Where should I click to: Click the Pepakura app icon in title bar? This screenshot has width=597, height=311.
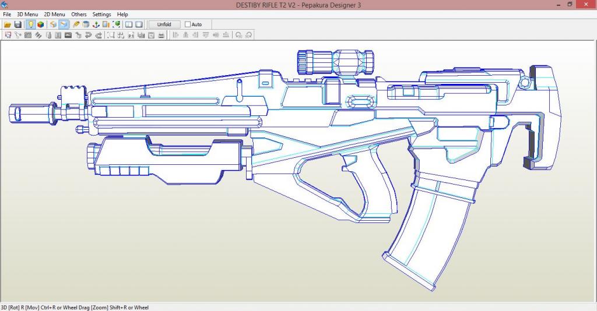pyautogui.click(x=4, y=5)
